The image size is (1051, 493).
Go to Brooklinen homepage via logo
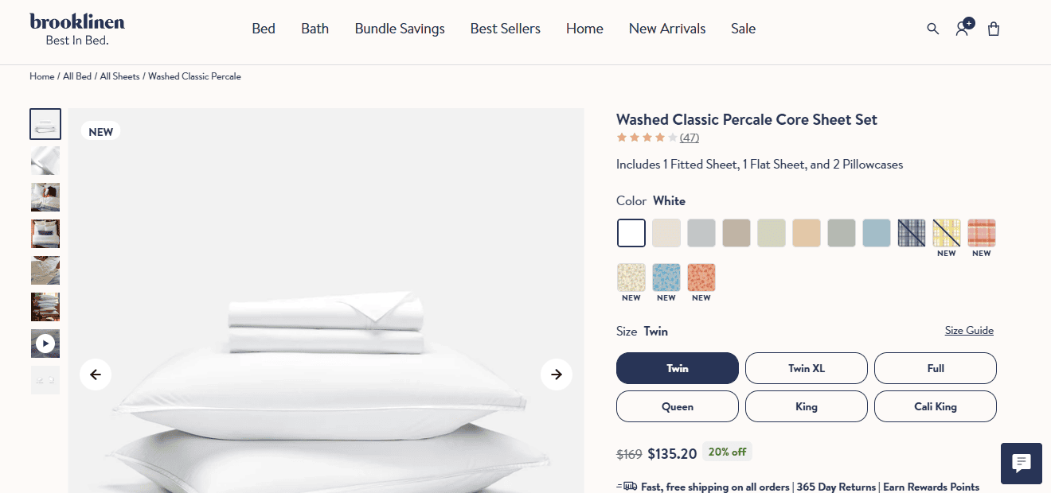(77, 29)
